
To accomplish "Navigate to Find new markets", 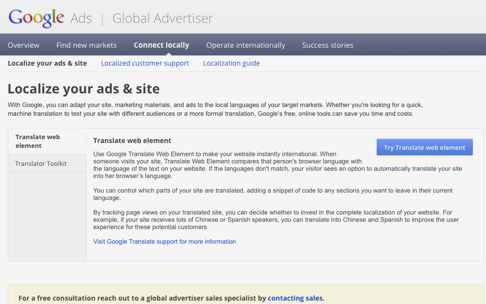I will (x=86, y=45).
